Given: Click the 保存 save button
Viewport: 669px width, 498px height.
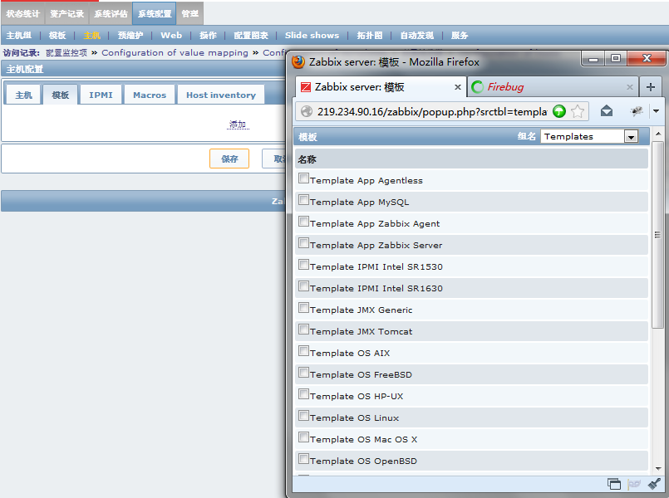Looking at the screenshot, I should point(229,159).
